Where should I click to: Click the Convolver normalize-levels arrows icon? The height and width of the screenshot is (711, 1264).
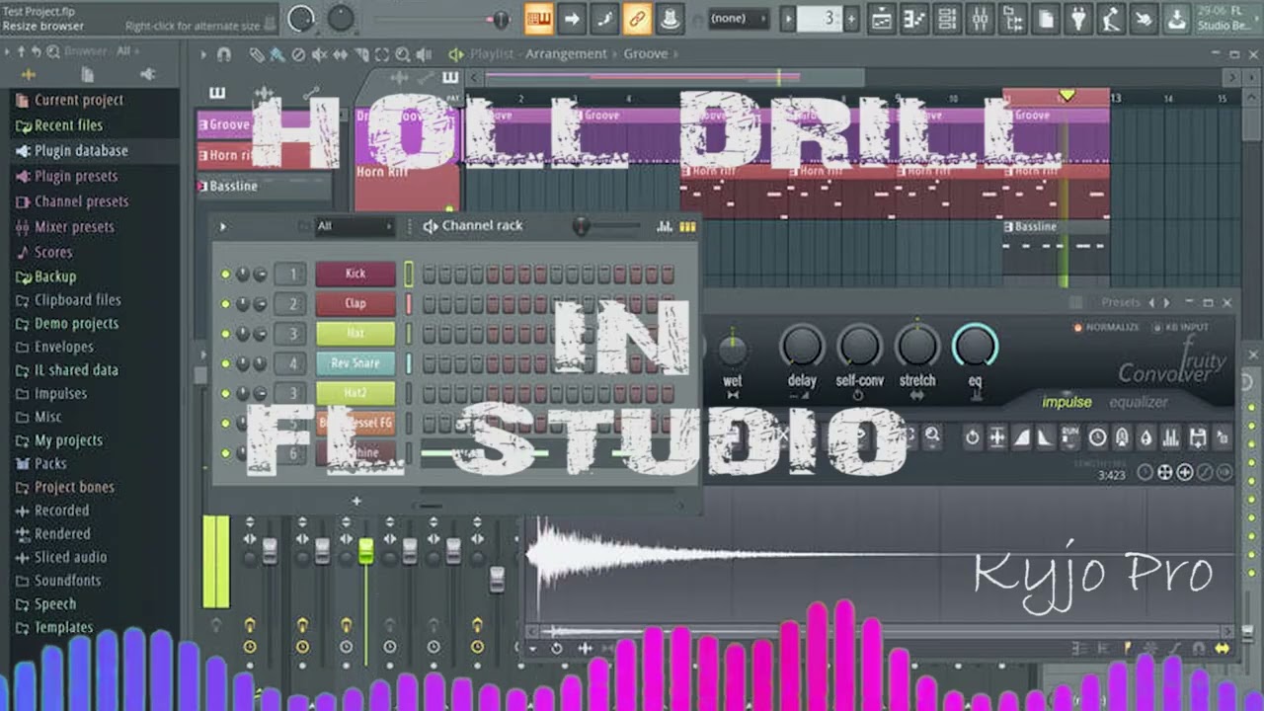click(997, 436)
